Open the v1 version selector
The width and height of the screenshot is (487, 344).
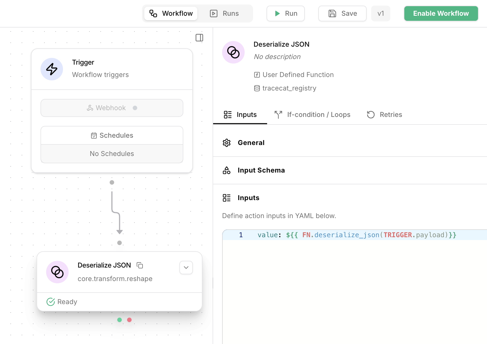[381, 13]
